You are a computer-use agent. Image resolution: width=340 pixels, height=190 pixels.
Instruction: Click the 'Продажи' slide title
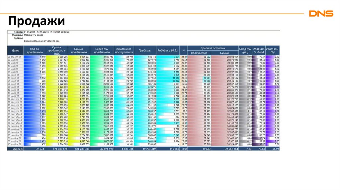tap(37, 21)
